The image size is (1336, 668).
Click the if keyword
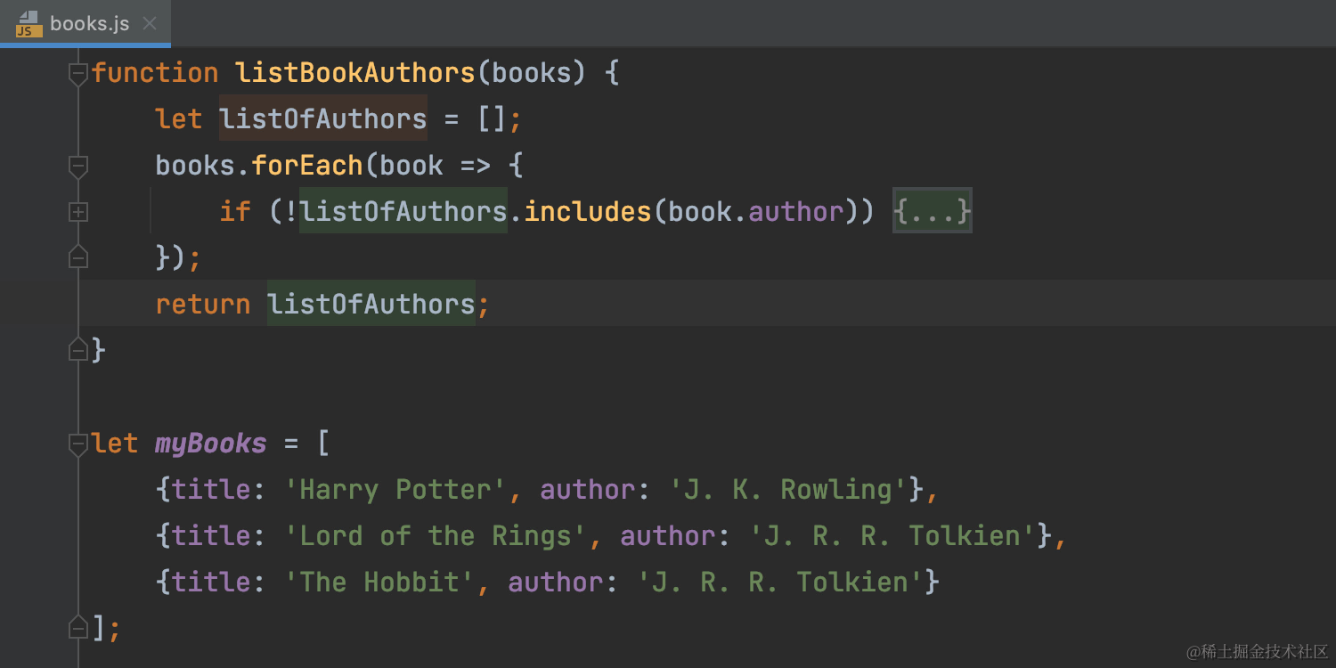click(235, 211)
